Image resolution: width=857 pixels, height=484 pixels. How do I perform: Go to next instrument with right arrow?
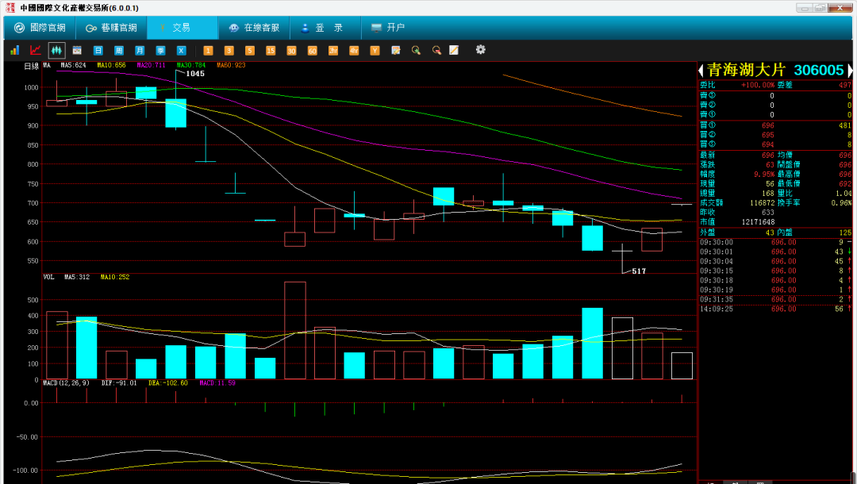pos(850,70)
